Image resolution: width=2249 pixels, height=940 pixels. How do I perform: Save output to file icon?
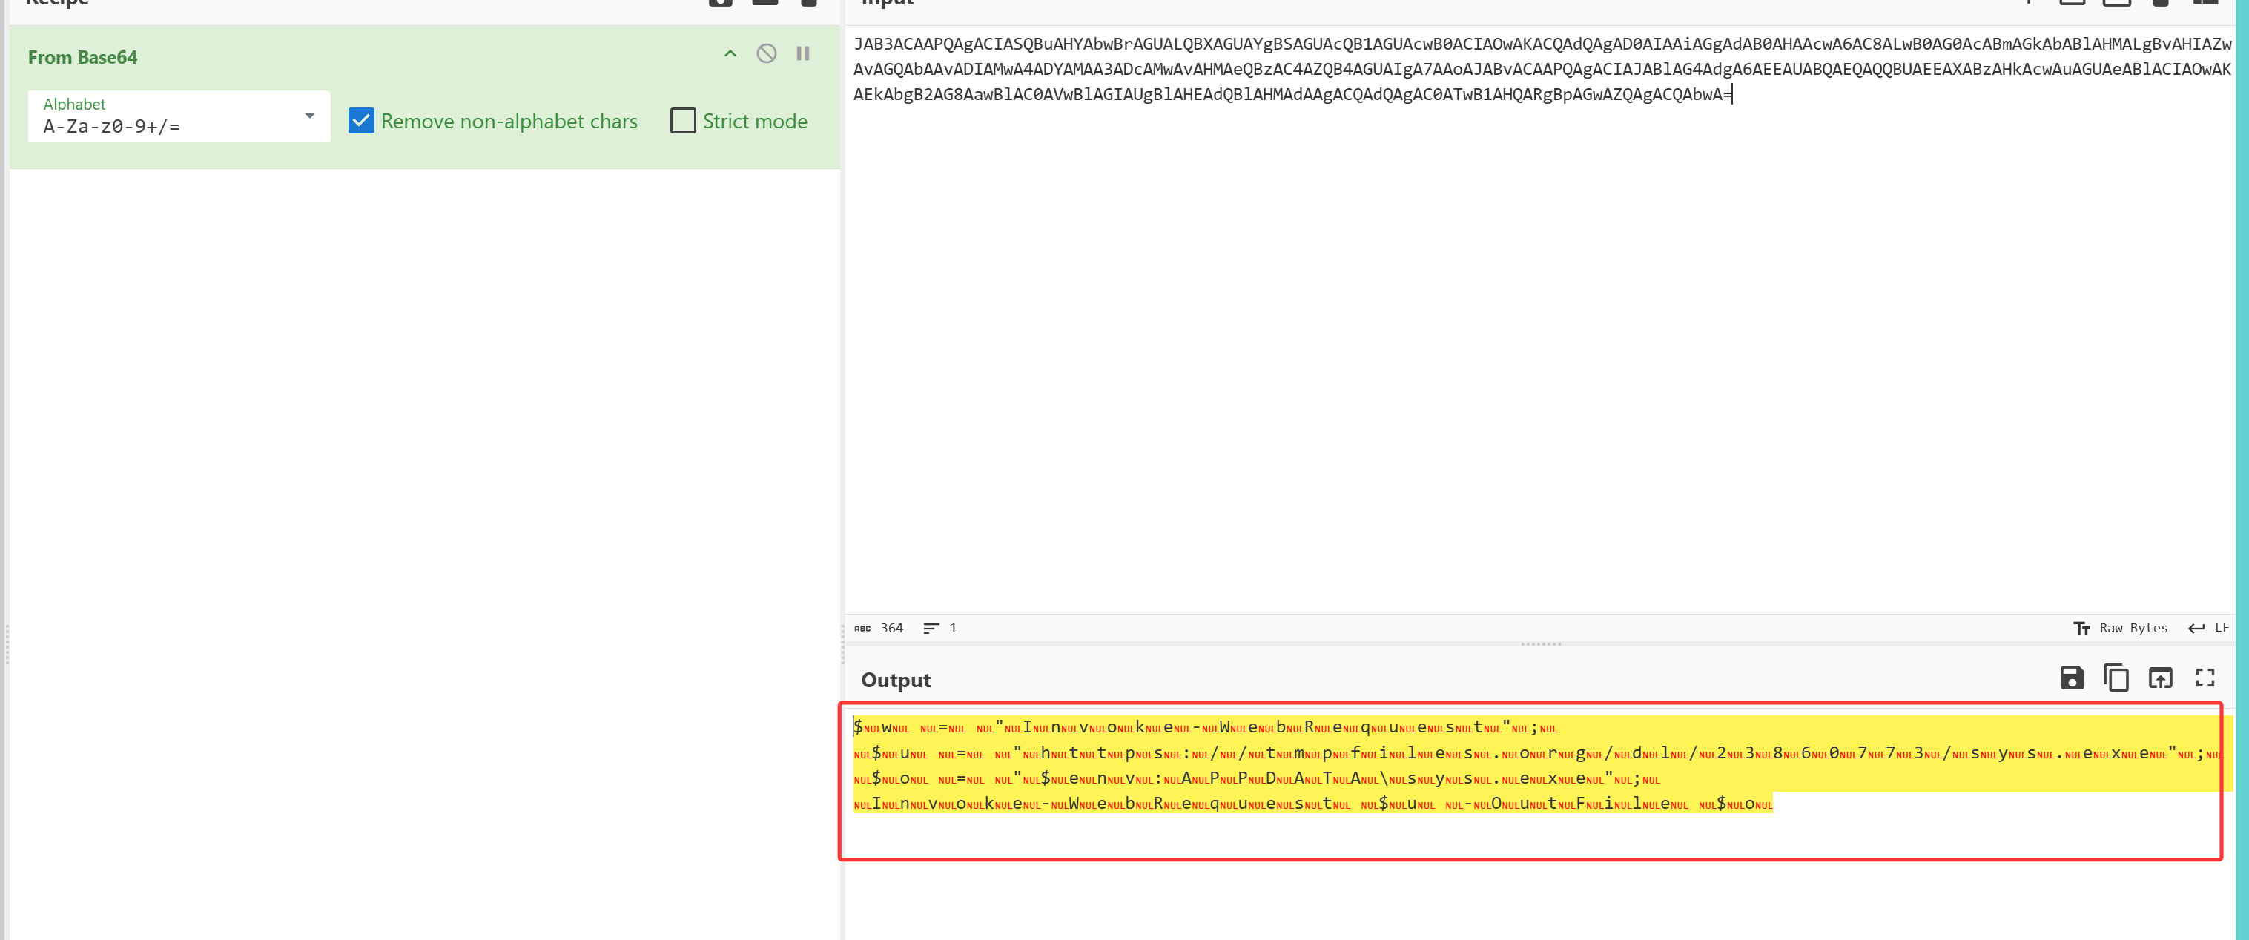pyautogui.click(x=2071, y=678)
